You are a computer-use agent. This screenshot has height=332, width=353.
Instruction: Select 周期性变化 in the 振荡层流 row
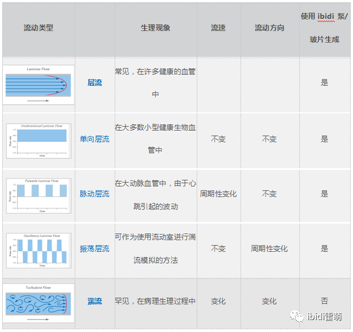coord(269,248)
